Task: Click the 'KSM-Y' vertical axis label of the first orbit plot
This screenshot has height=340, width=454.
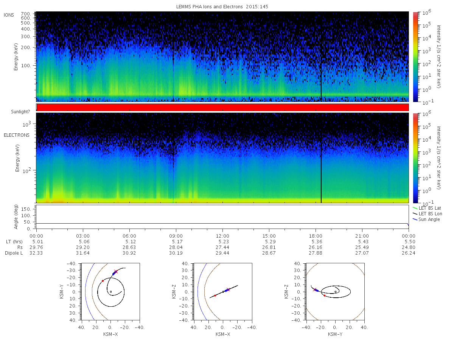Action: pyautogui.click(x=62, y=292)
